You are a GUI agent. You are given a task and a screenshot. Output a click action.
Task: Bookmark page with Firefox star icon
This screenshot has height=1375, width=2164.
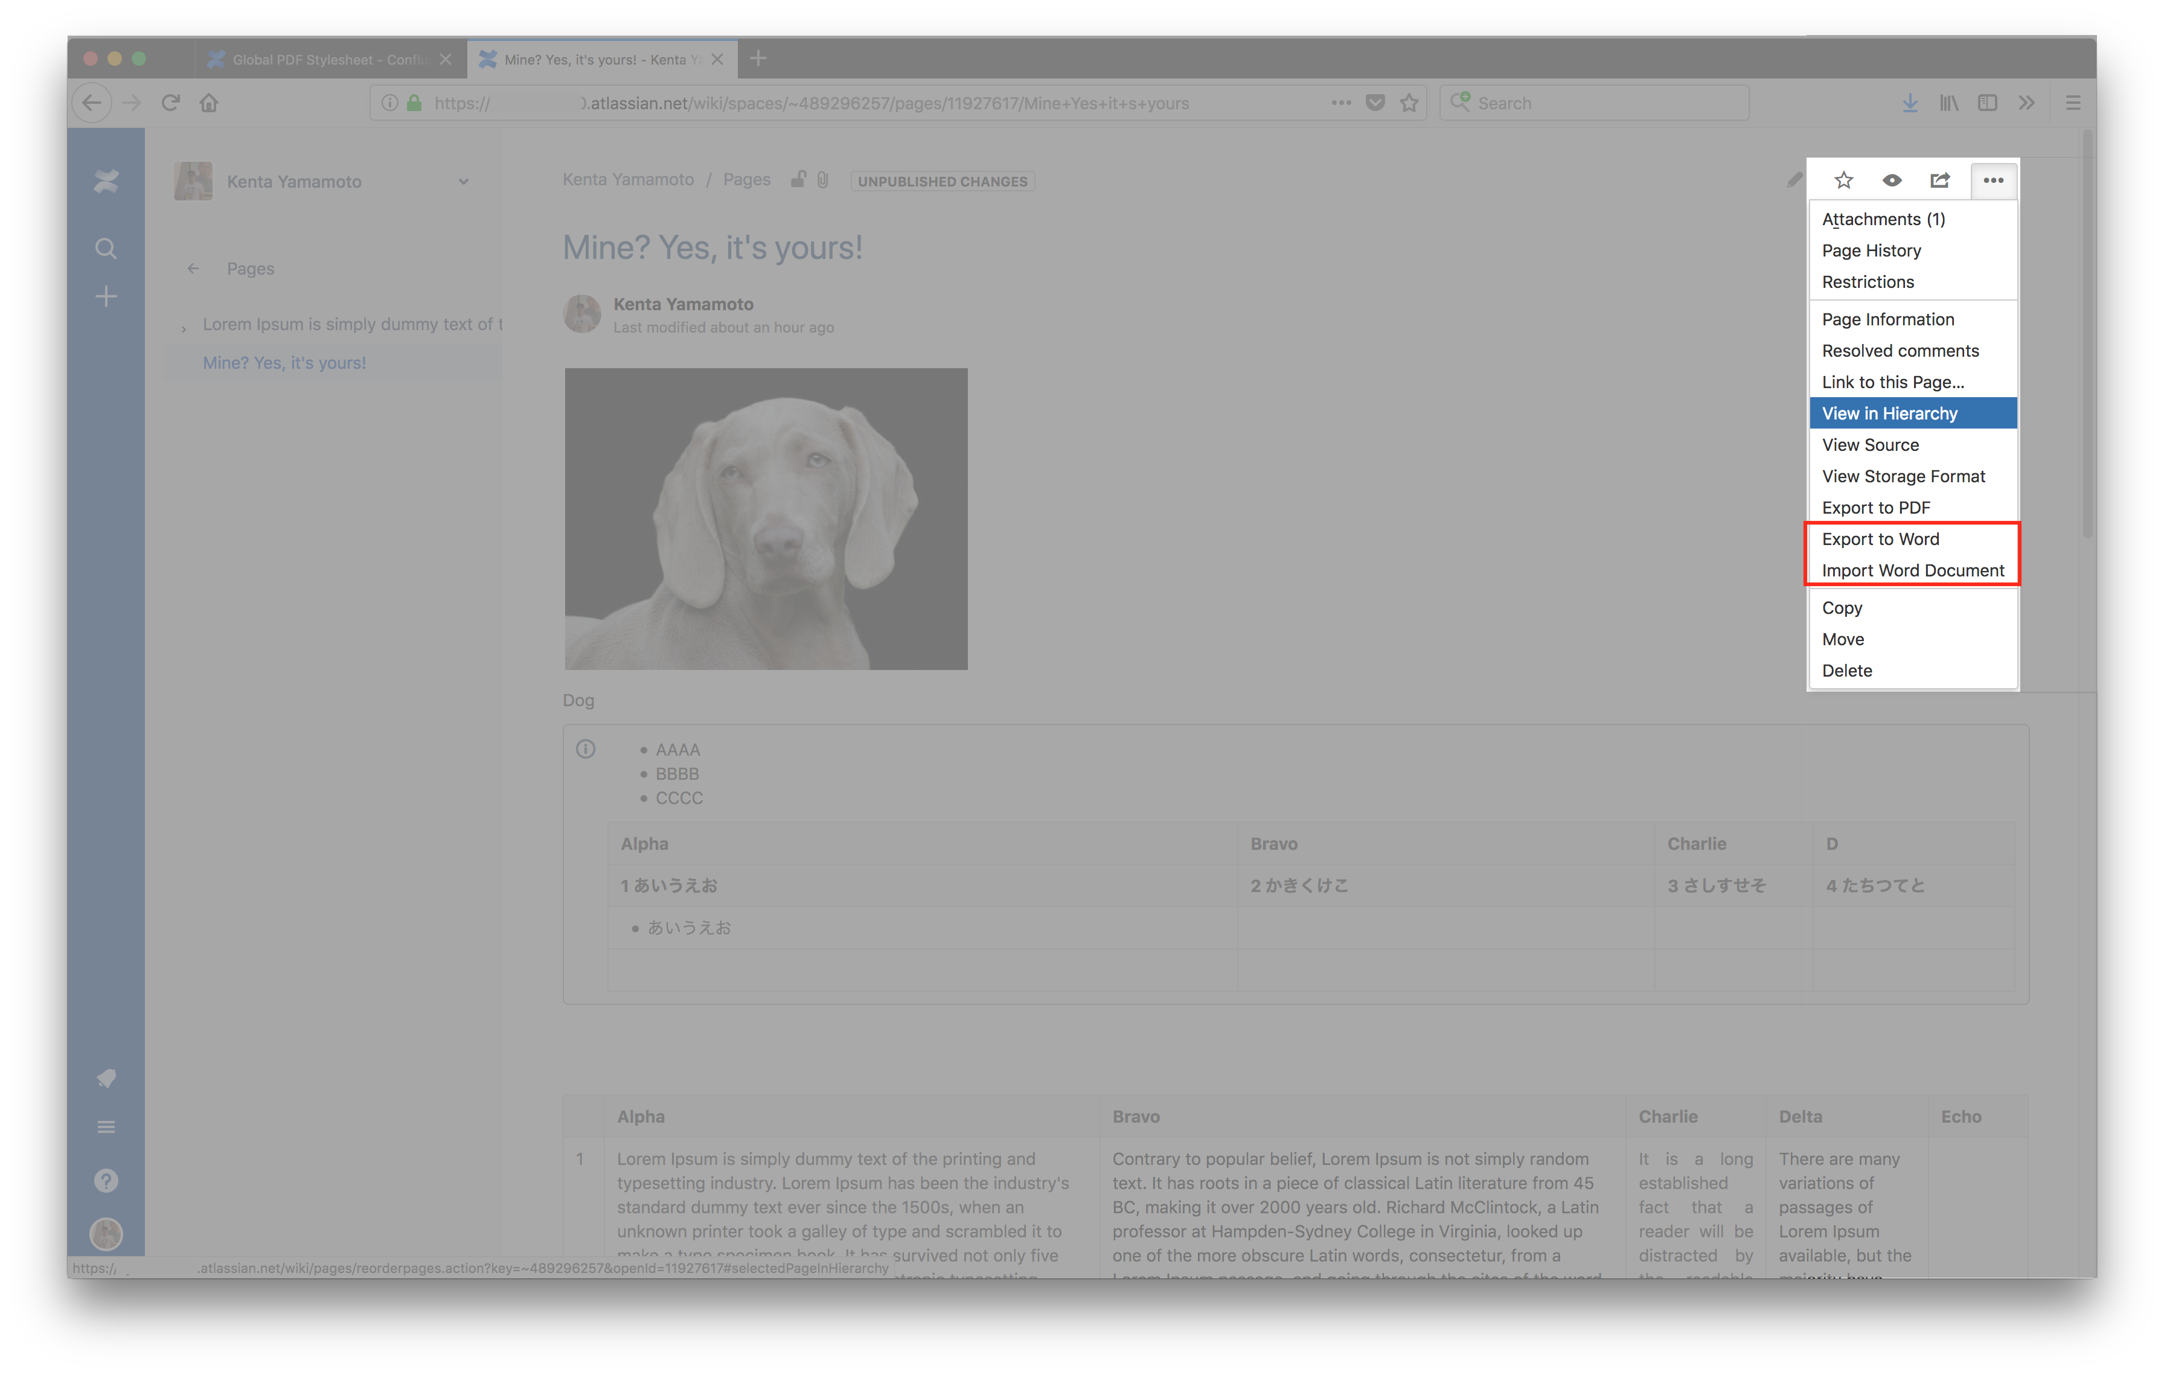click(x=1409, y=103)
